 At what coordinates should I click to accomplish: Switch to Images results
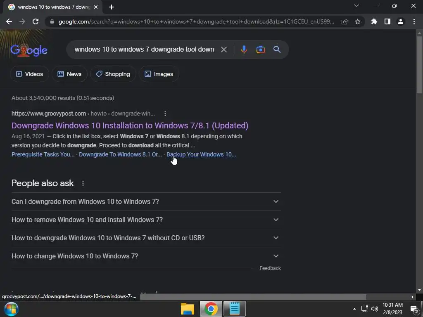[159, 74]
